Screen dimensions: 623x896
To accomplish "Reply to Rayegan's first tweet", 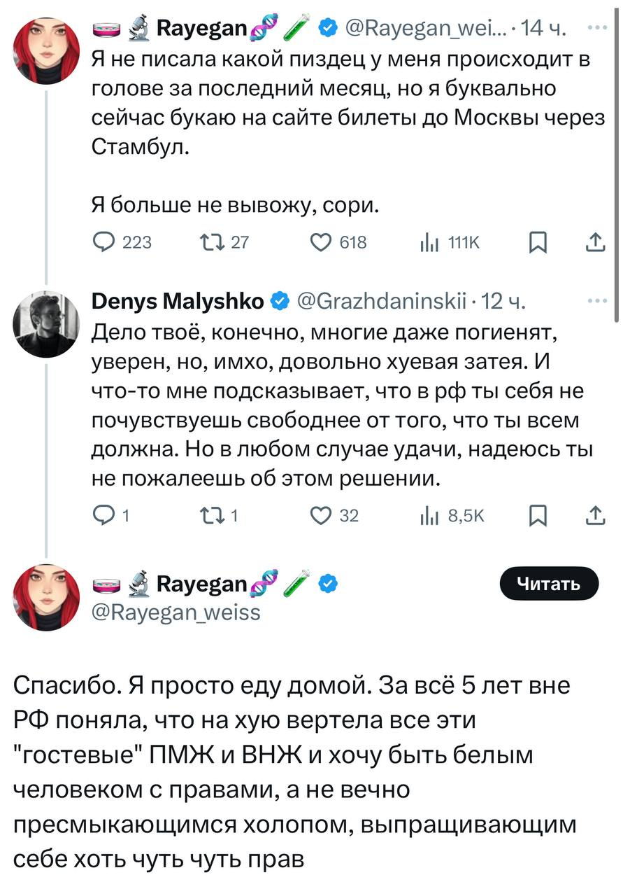I will click(106, 242).
